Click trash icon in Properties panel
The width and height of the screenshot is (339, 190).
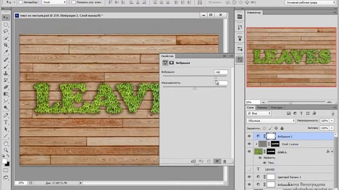225,161
